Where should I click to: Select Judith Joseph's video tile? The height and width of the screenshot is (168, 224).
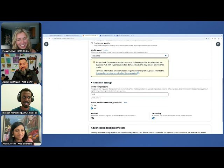coord(21,130)
